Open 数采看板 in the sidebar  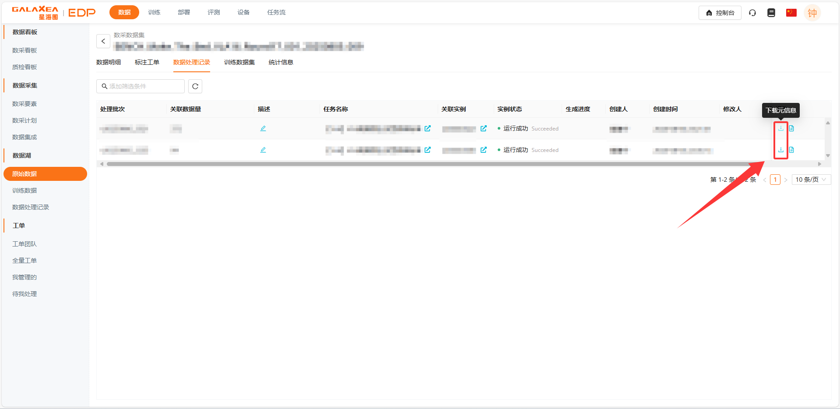(x=25, y=50)
